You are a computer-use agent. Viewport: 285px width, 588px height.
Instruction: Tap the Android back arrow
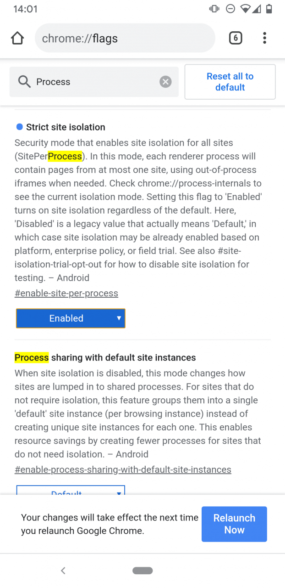click(63, 571)
